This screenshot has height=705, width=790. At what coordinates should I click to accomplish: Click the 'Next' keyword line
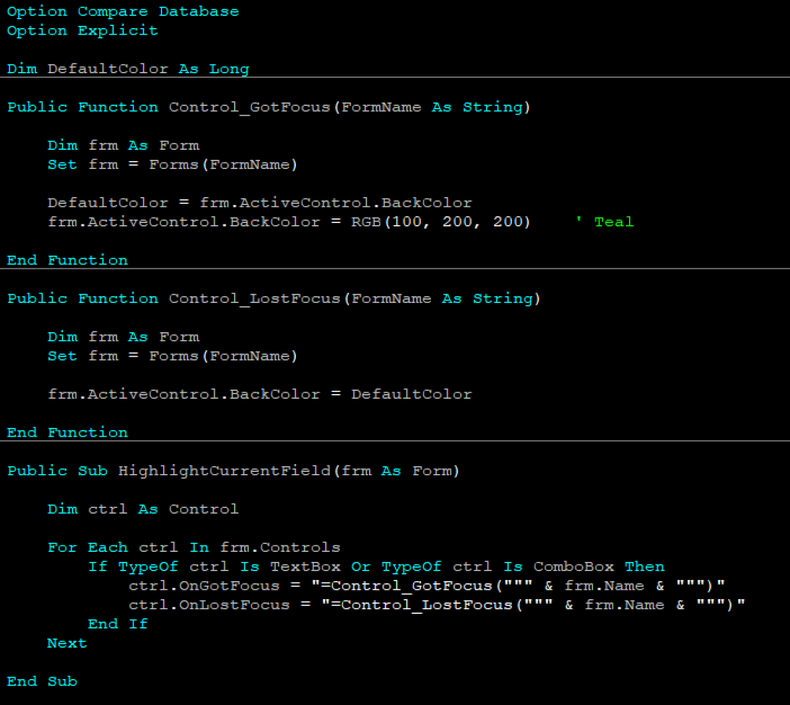click(x=67, y=644)
